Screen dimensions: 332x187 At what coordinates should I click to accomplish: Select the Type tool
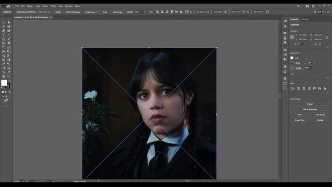pos(4,35)
